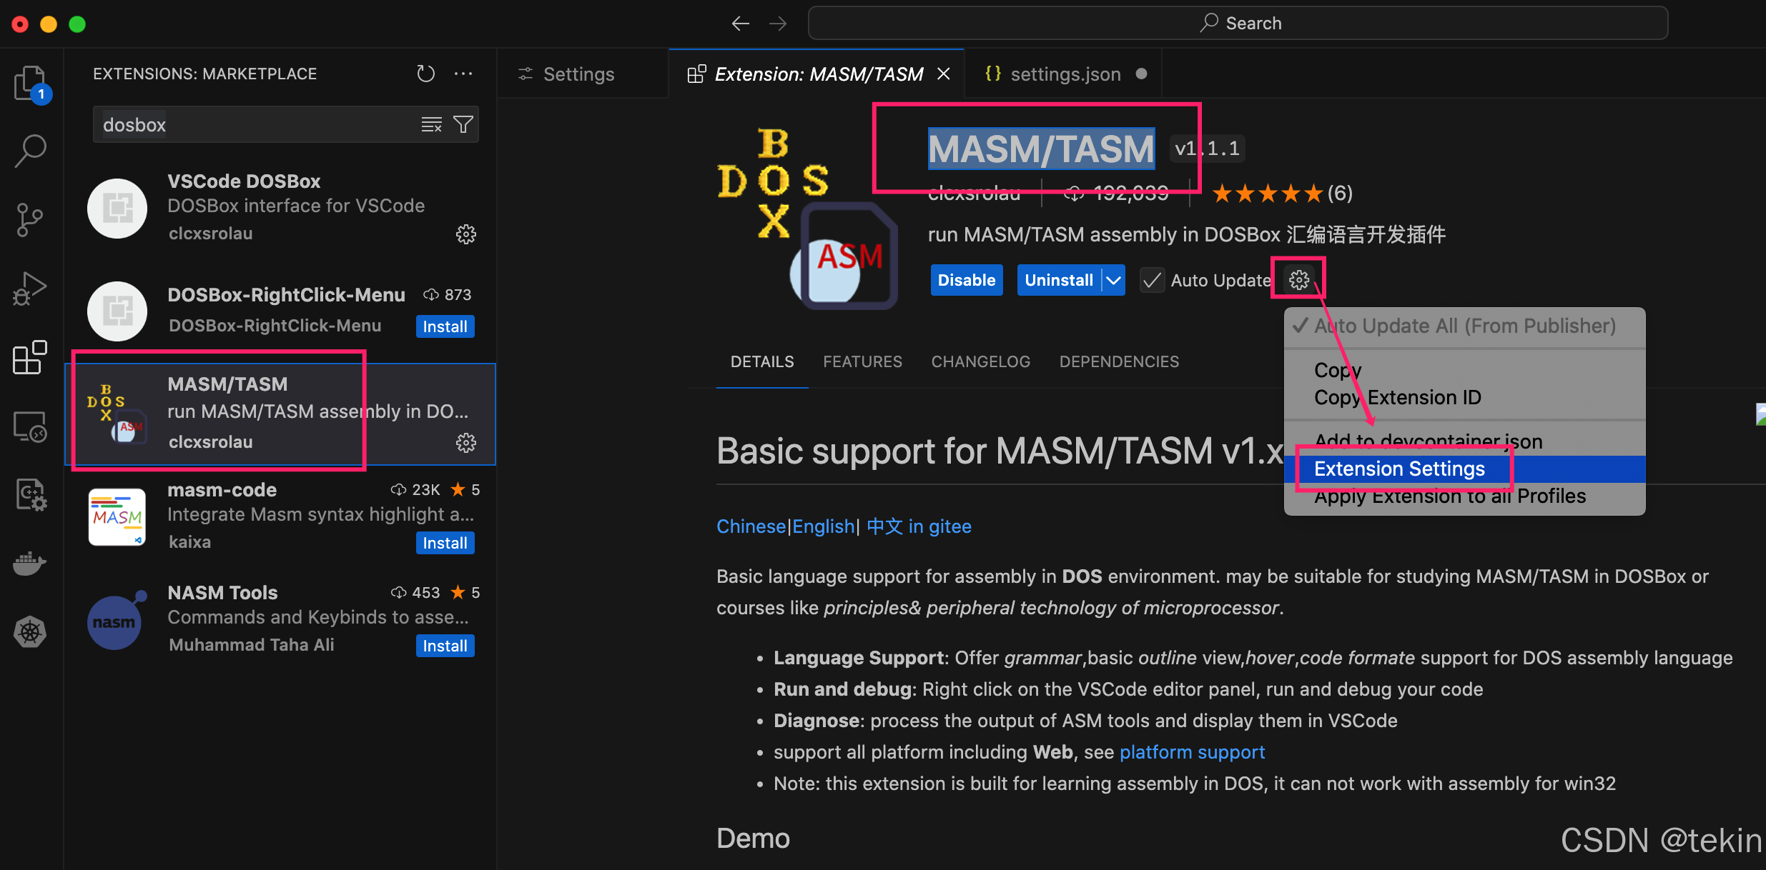Select the masm-code extension entry title
This screenshot has width=1766, height=870.
(222, 490)
